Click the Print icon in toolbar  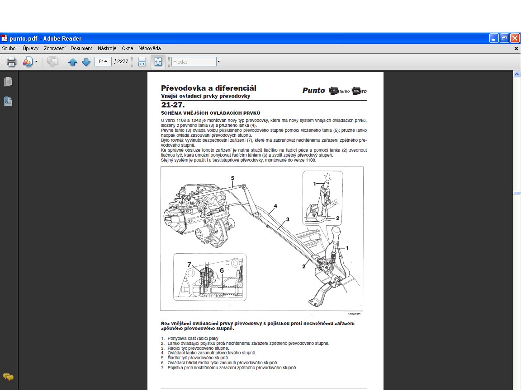[x=11, y=62]
